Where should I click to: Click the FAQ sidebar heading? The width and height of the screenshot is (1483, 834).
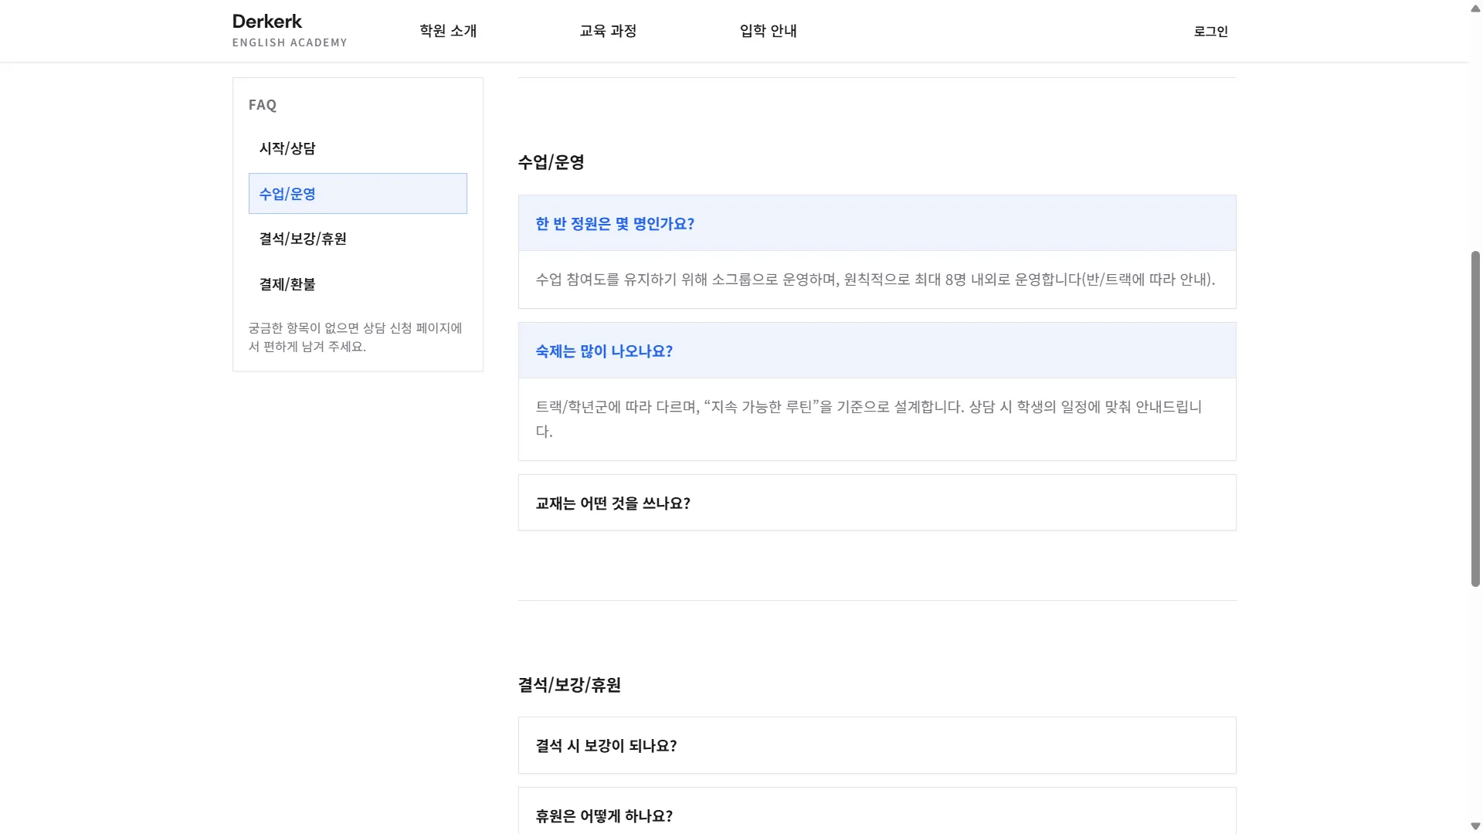[x=263, y=104]
